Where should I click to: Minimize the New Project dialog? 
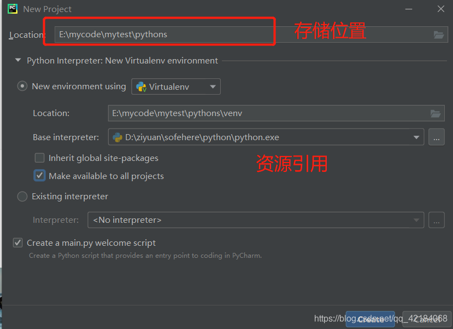coord(409,9)
